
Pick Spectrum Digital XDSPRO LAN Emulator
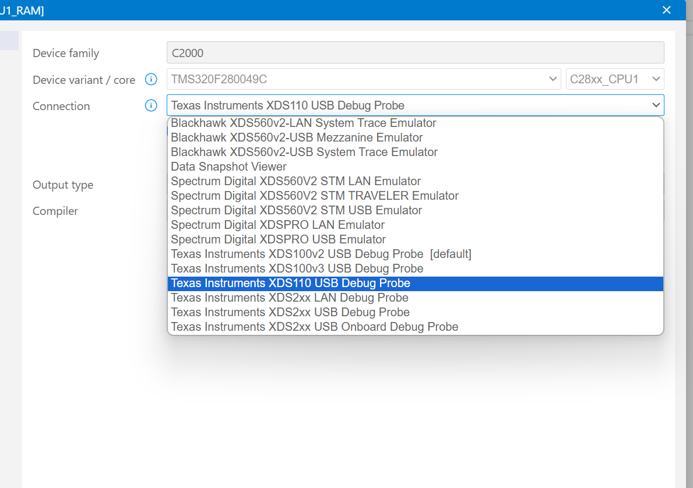(x=415, y=225)
